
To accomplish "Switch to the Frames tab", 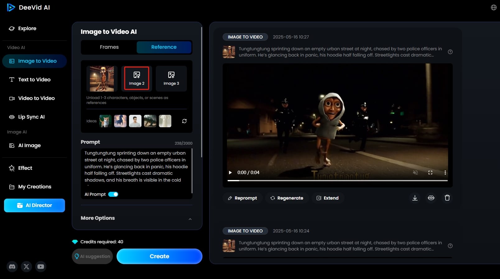I will tap(109, 47).
